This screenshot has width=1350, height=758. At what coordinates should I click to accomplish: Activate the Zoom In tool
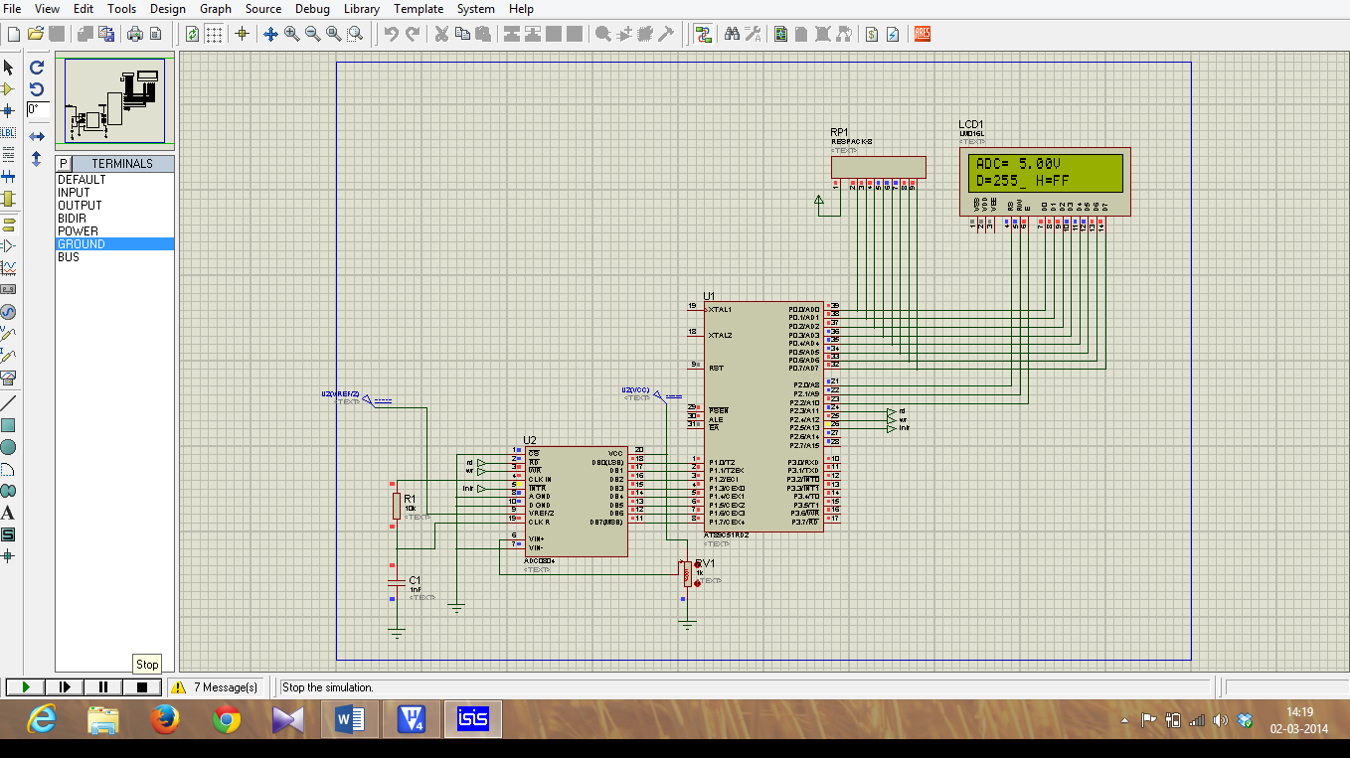(x=291, y=33)
